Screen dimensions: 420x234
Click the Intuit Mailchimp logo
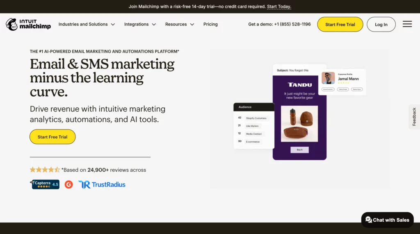coord(28,24)
